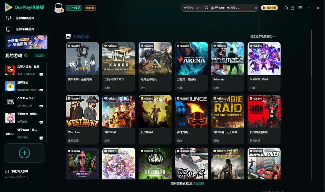Screen dimensions: 325x192
Task: Open the 丧尸围城重制版 game card
Action: click(x=264, y=119)
